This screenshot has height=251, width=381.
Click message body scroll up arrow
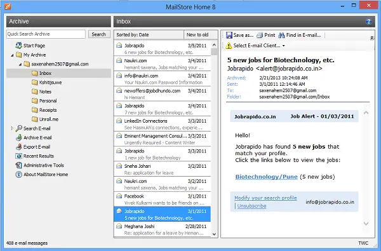tap(366, 112)
